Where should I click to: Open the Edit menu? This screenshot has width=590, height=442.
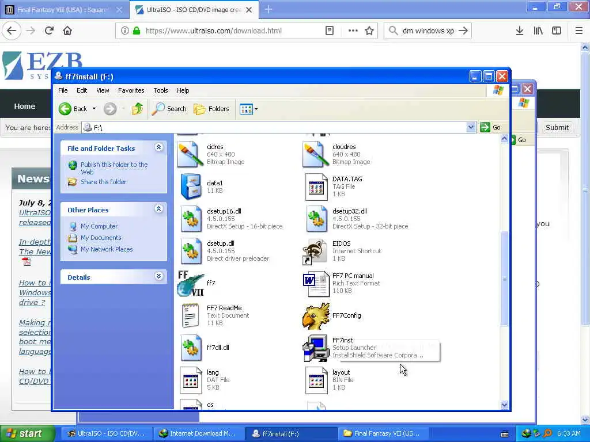[x=82, y=90]
